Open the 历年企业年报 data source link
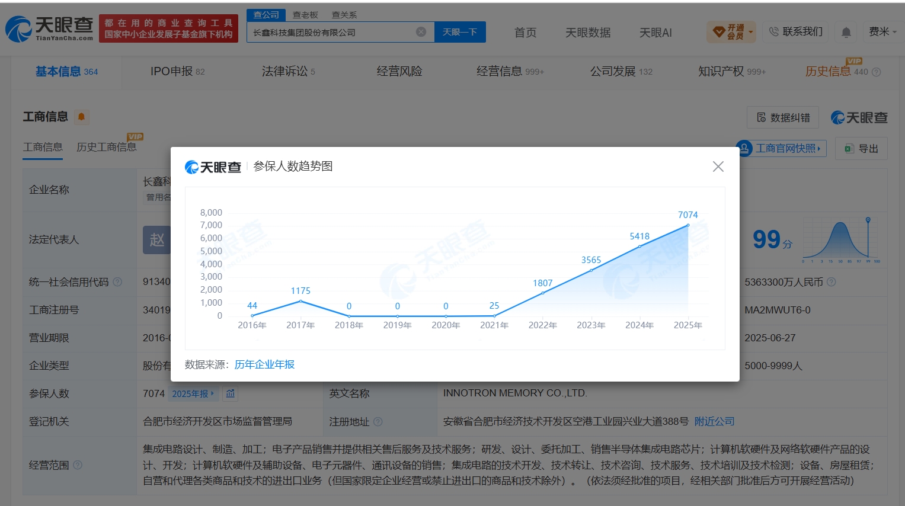The image size is (905, 506). point(264,364)
